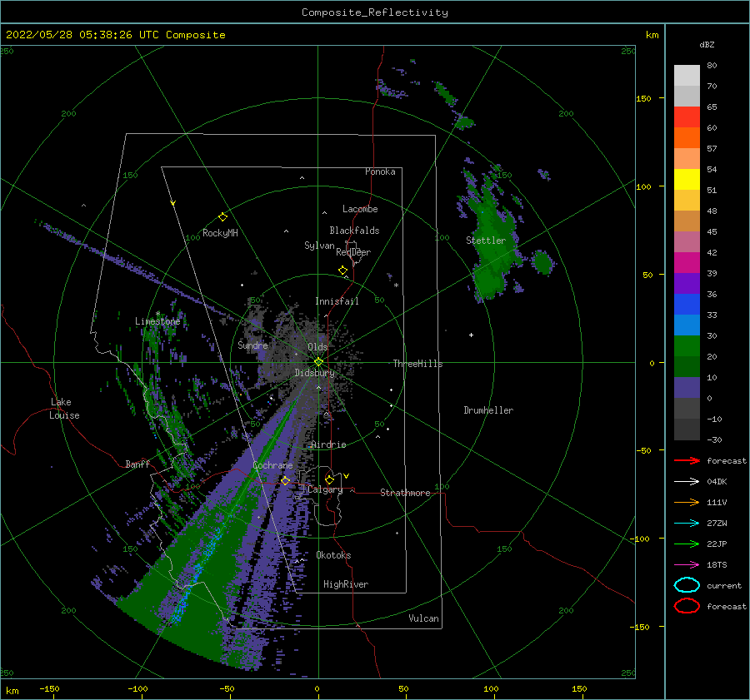Image resolution: width=750 pixels, height=700 pixels.
Task: Click the 80 label at color scale top
Action: pos(712,65)
